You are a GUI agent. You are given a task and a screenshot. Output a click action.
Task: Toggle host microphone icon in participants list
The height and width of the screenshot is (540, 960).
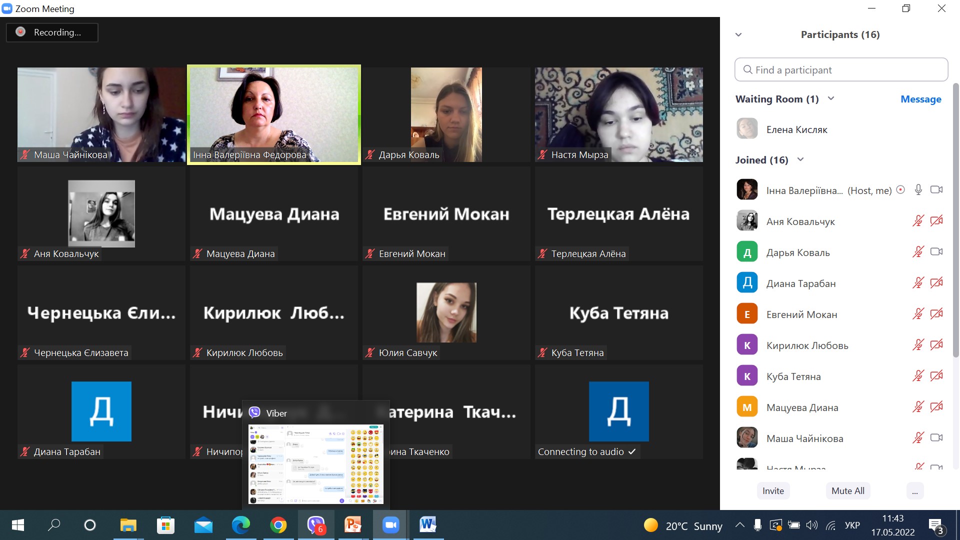918,190
